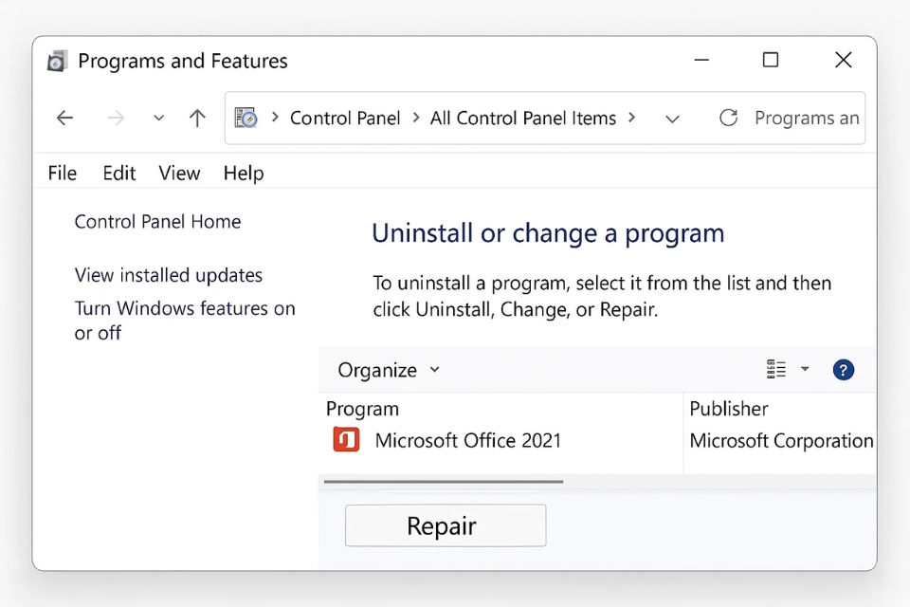Open the view options dropdown arrow
910x607 pixels.
pyautogui.click(x=805, y=369)
